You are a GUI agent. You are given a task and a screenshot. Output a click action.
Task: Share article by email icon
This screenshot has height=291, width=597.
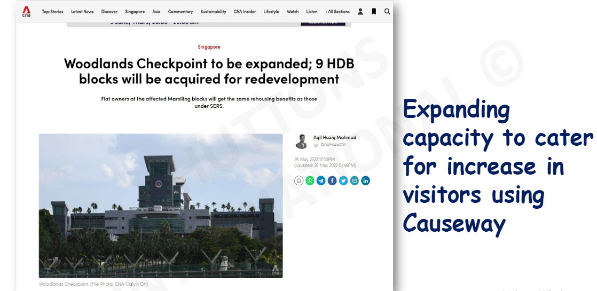click(355, 180)
